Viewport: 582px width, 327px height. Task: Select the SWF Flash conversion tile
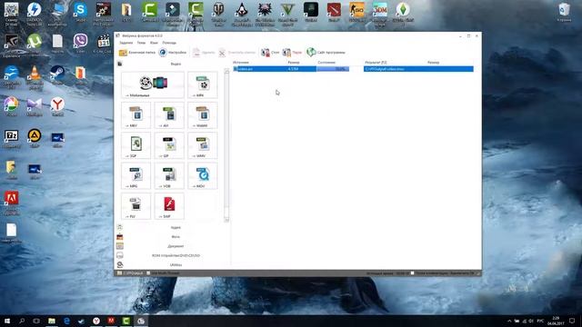(169, 206)
